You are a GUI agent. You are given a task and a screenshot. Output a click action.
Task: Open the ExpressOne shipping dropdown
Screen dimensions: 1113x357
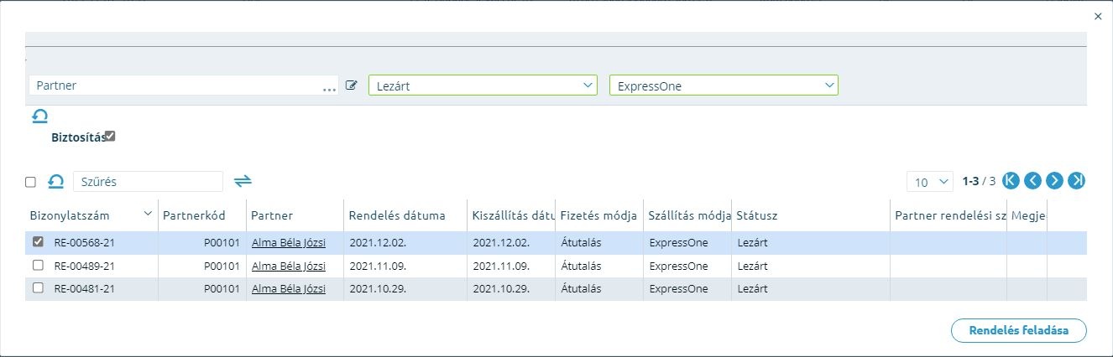click(x=724, y=85)
